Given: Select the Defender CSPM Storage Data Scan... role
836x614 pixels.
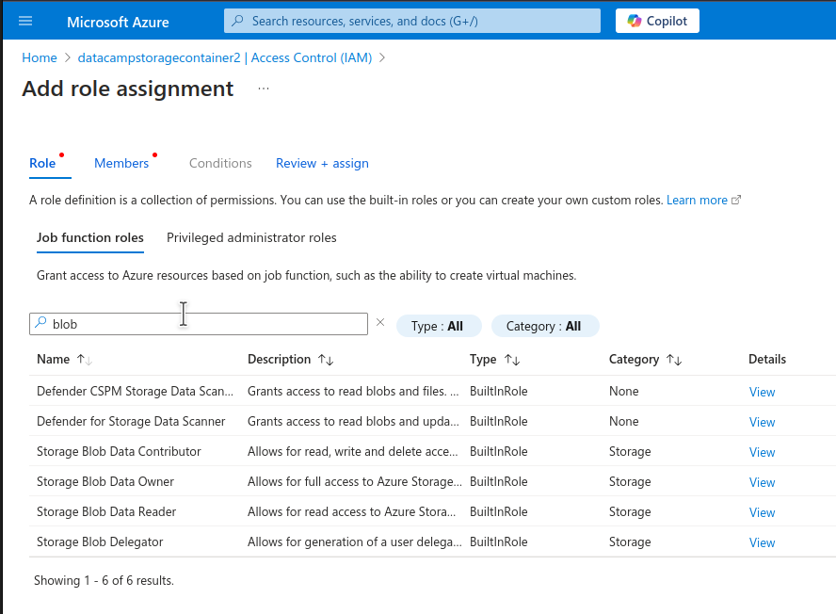Looking at the screenshot, I should (x=135, y=391).
